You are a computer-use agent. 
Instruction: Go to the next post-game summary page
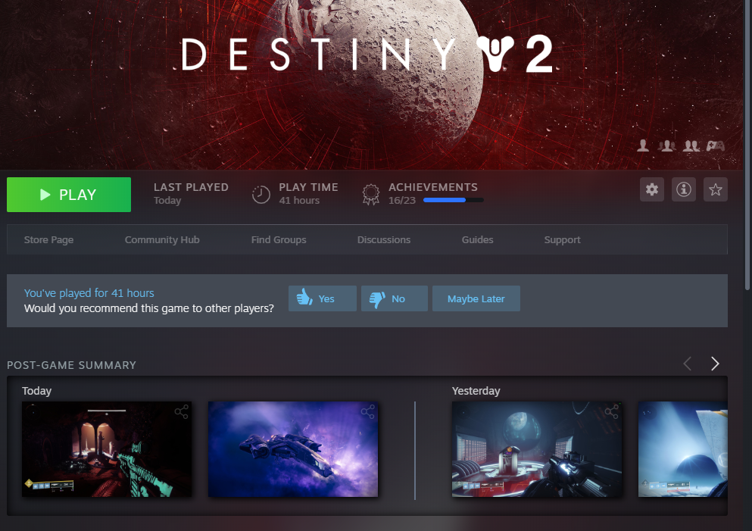[x=715, y=364]
